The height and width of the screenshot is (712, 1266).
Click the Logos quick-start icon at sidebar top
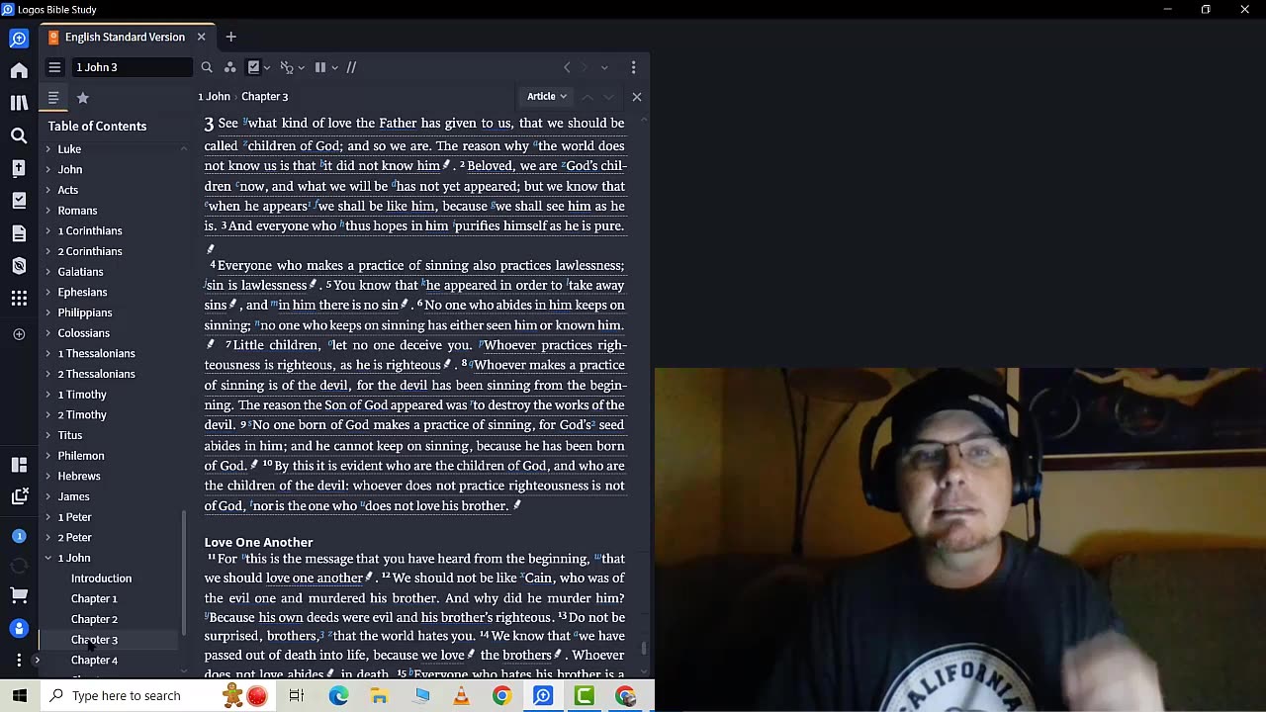click(19, 39)
